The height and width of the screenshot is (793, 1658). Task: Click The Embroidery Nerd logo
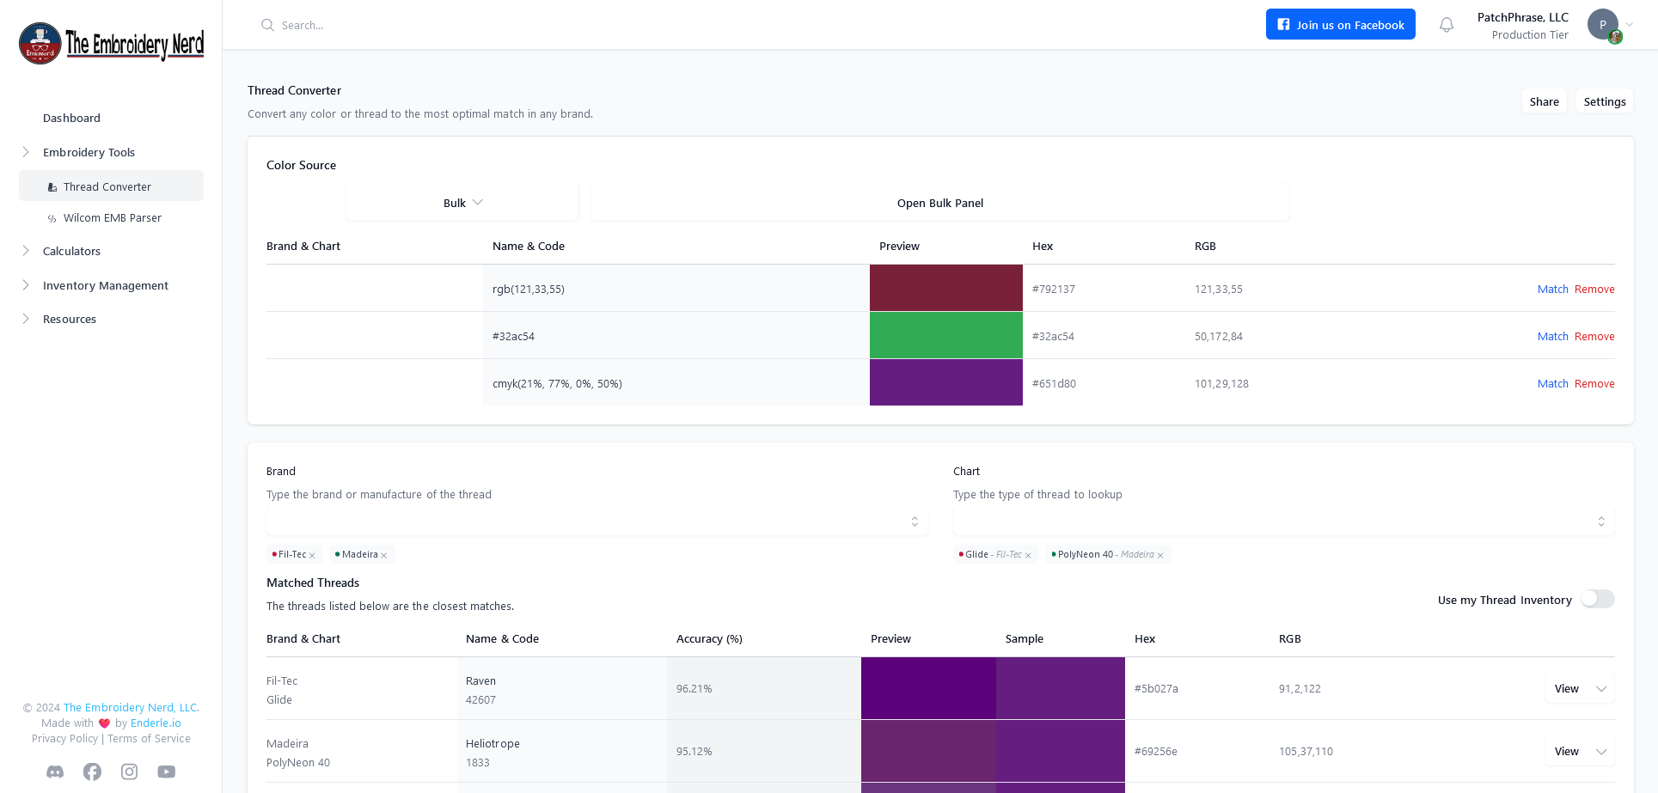click(x=112, y=43)
